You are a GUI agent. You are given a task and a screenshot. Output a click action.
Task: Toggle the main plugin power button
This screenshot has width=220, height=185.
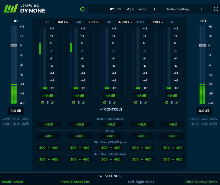82,9
